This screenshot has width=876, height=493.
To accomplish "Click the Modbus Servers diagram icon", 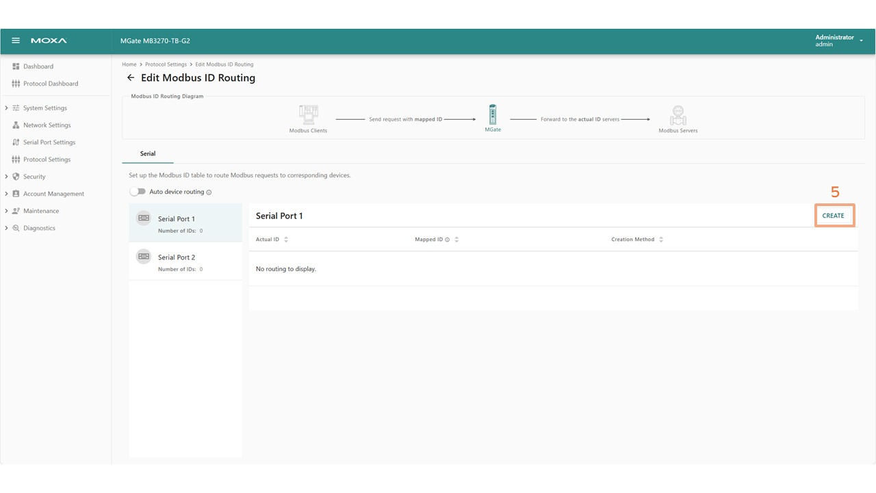I will (x=678, y=115).
